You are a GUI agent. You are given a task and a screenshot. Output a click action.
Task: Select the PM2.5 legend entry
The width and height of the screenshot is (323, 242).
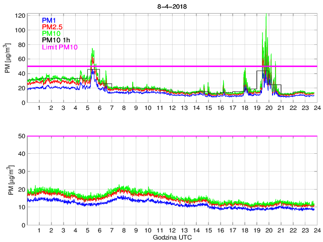52,27
